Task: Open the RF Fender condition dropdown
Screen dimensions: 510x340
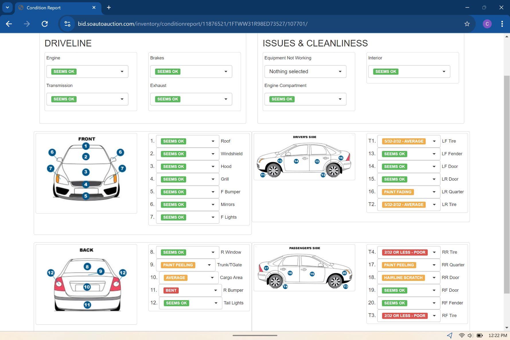Action: point(409,303)
